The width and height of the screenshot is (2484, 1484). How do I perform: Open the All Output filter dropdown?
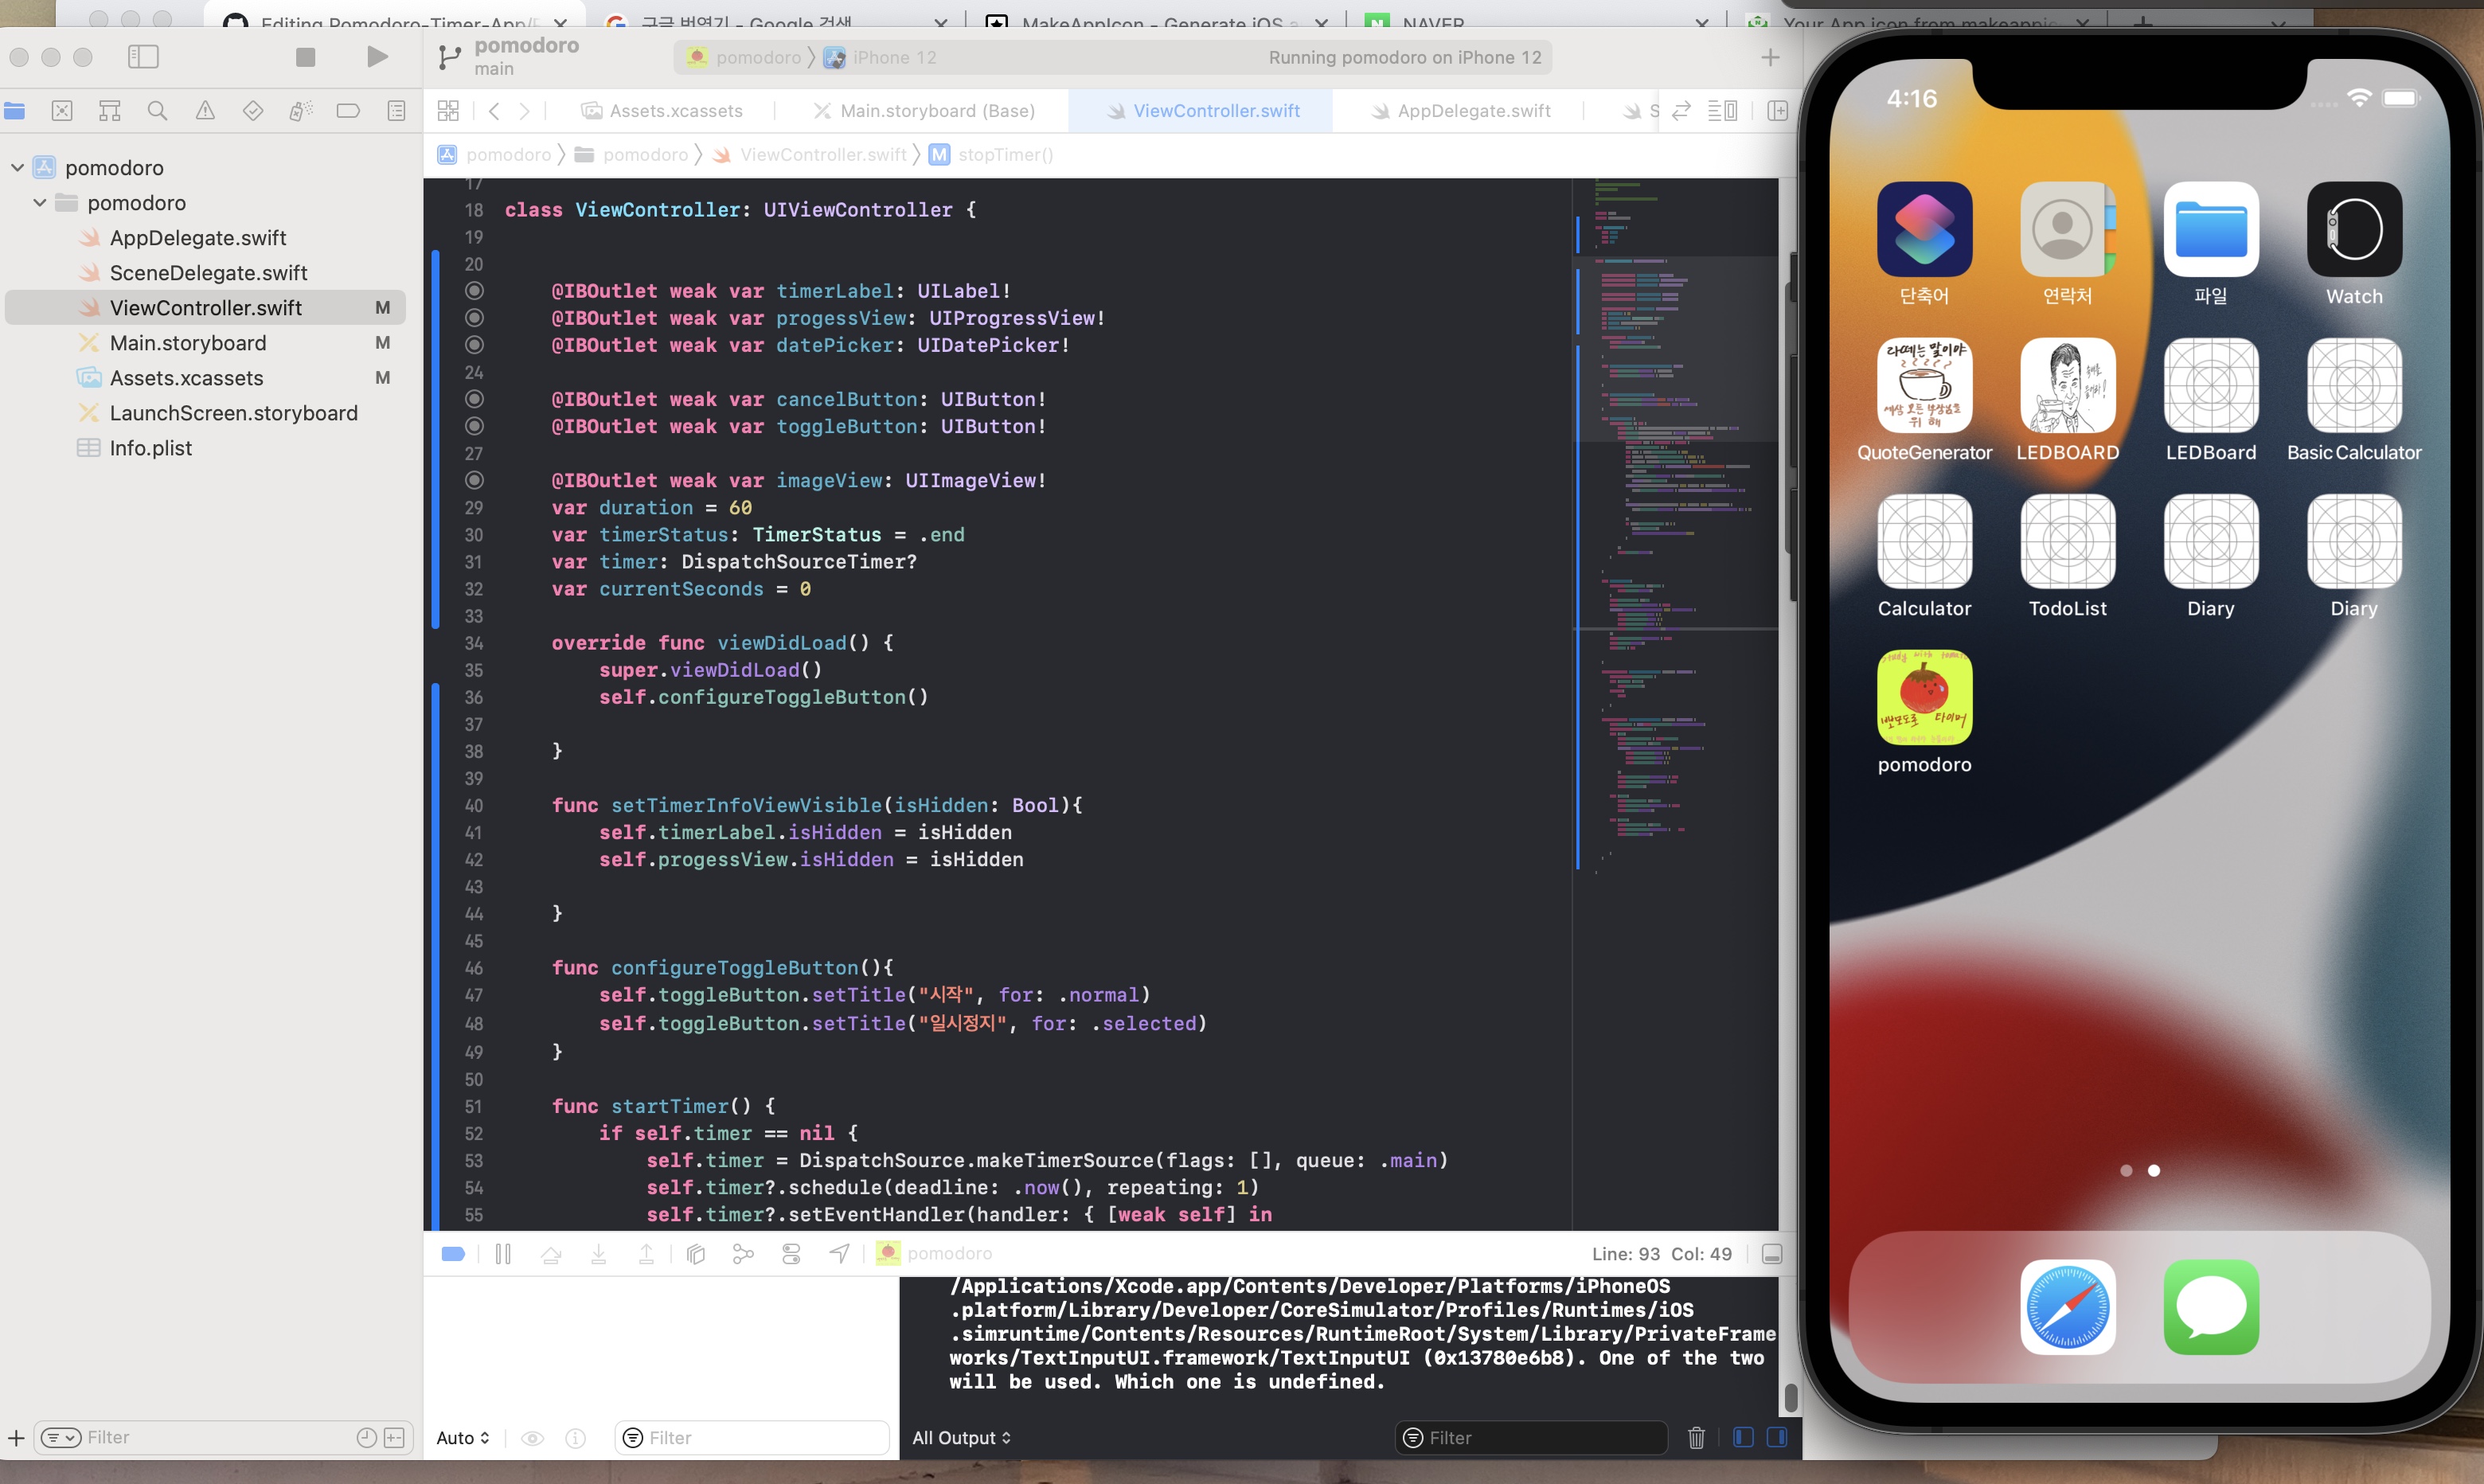(x=960, y=1437)
